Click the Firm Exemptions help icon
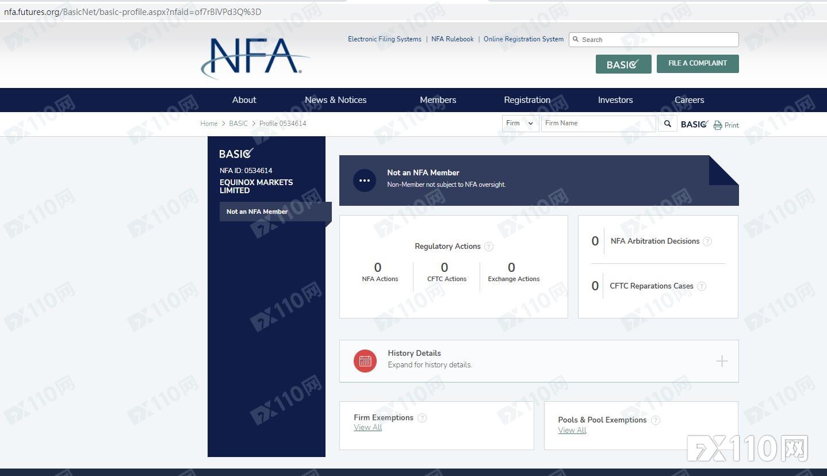Screen dimensions: 827x476 click(422, 418)
